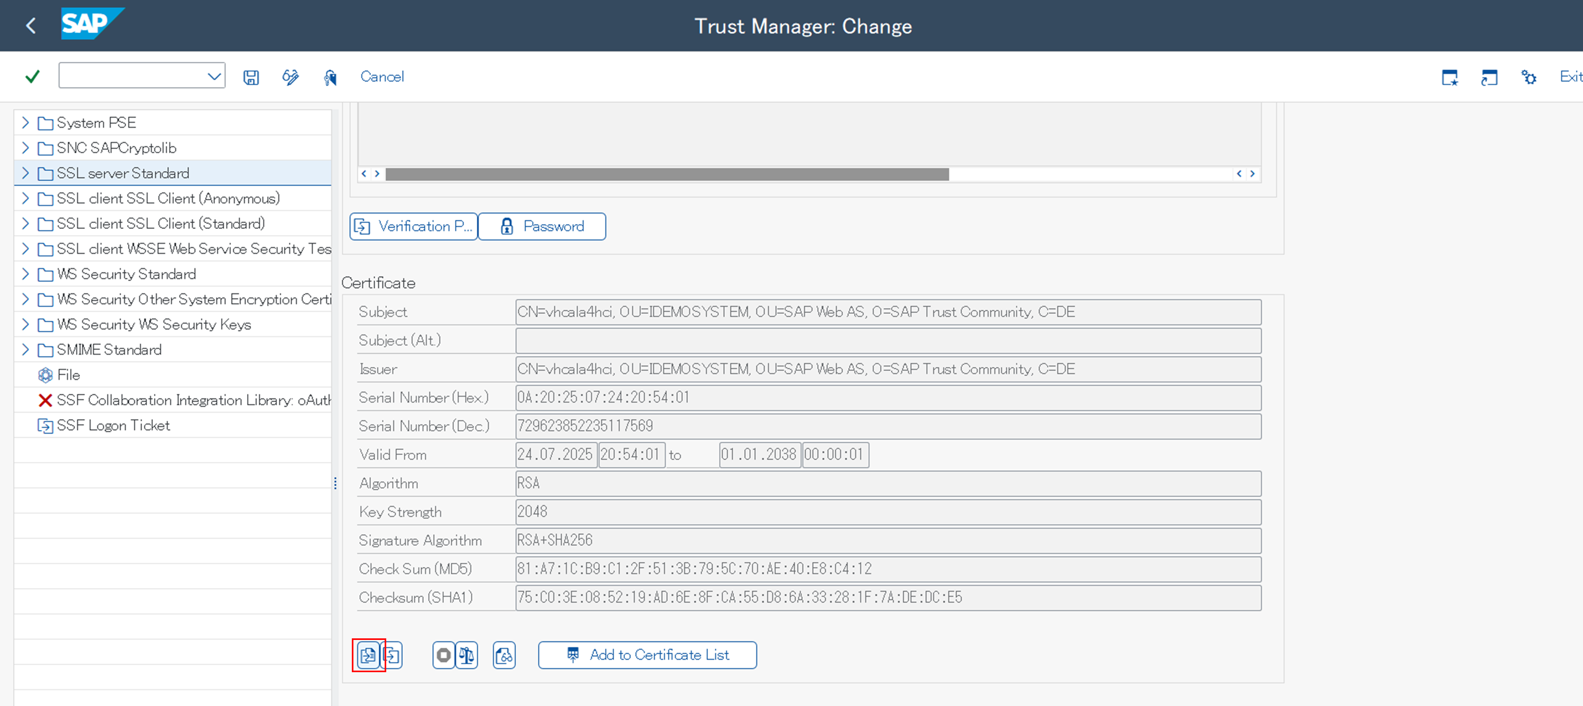
Task: Click Add to Certificate List button
Action: pos(647,655)
